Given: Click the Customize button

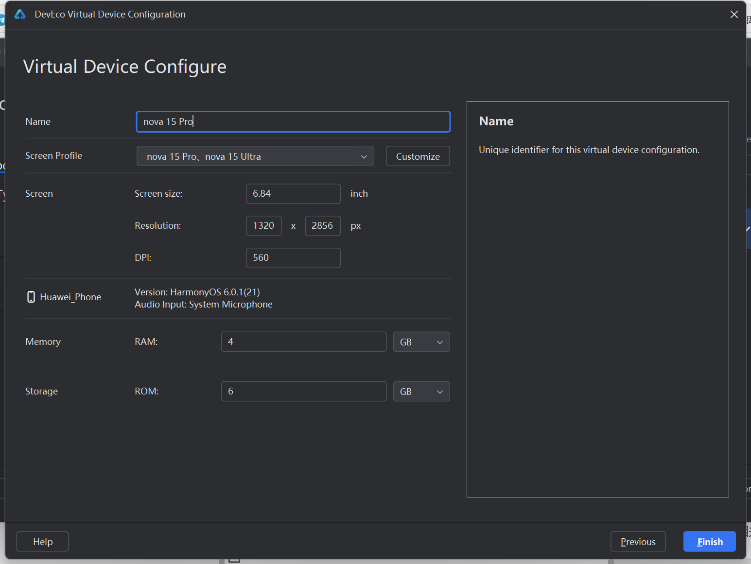Looking at the screenshot, I should tap(418, 156).
